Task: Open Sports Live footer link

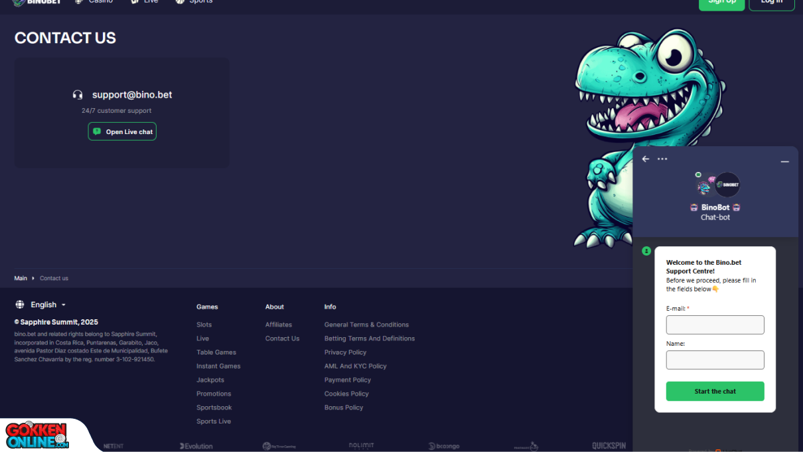Action: tap(214, 421)
